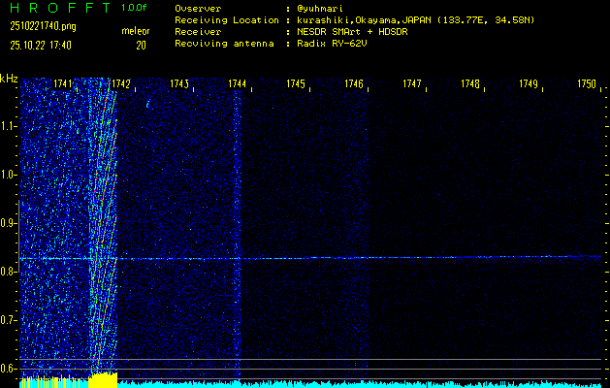Viewport: 610px width, 388px height.
Task: Click the 1750 time marker
Action: [586, 84]
